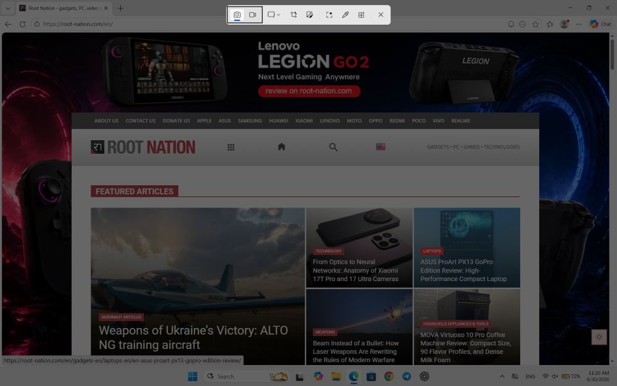
Task: Open the clock showing 11:20 AM
Action: 598,376
